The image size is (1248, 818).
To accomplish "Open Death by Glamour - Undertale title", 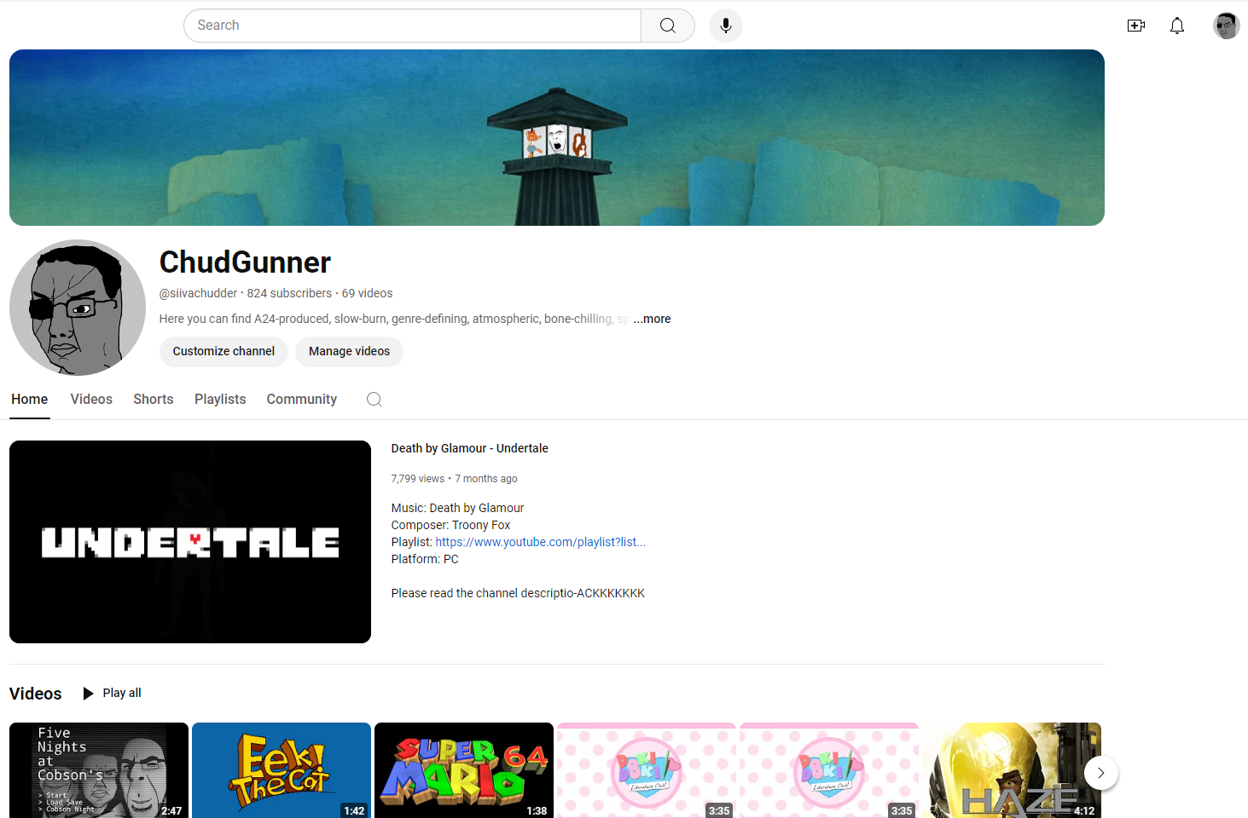I will [x=470, y=448].
